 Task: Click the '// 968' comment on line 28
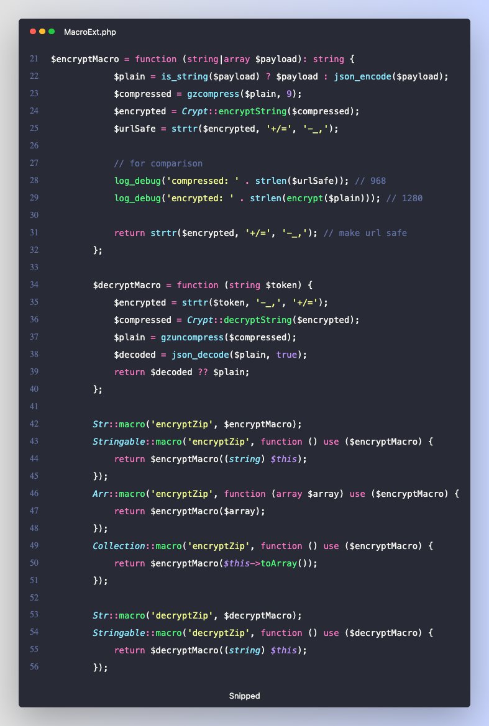tap(370, 181)
